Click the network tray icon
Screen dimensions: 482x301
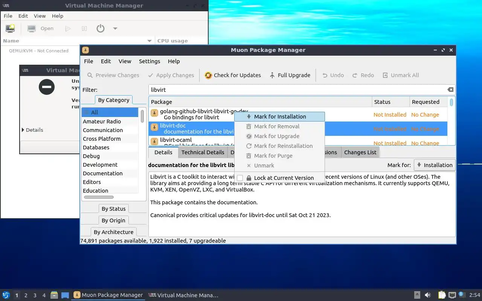coord(452,295)
